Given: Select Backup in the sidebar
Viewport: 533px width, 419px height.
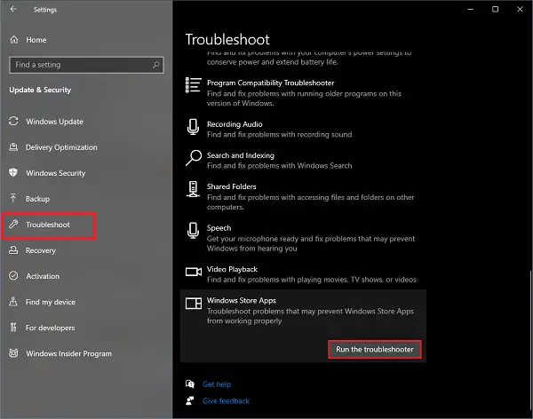Looking at the screenshot, I should 37,199.
